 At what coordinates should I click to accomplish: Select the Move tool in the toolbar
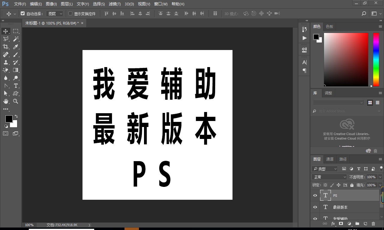point(6,31)
